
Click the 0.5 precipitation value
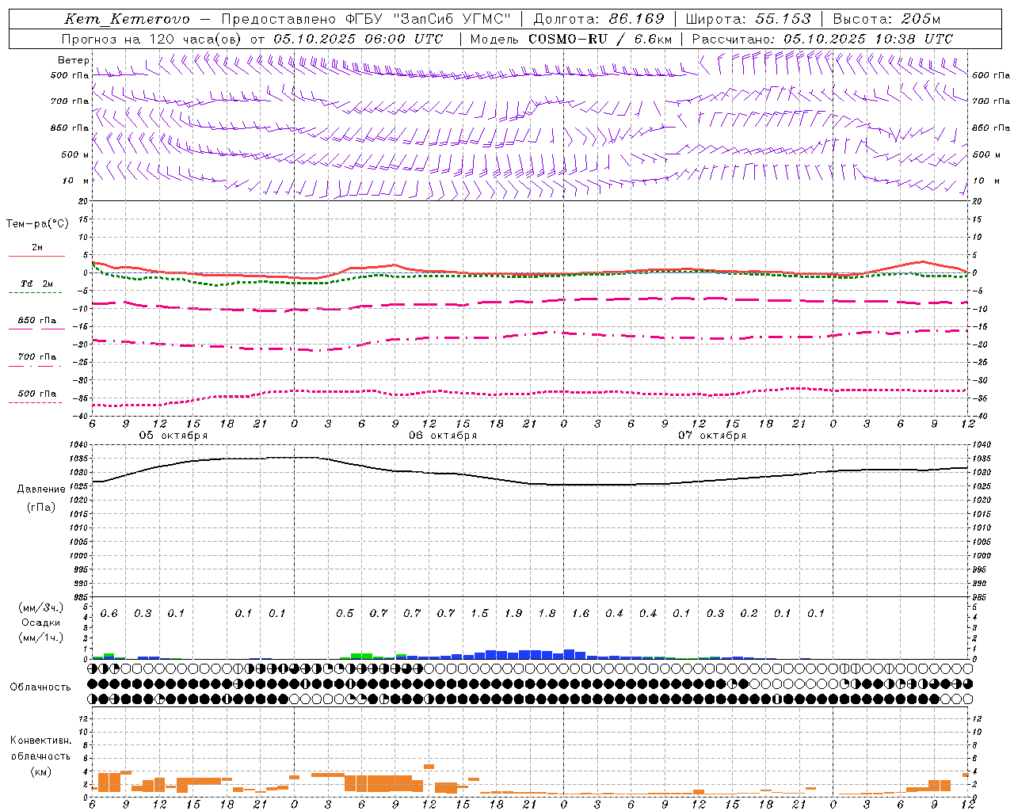point(345,614)
